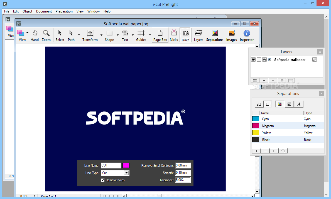Viewport: 331px width, 199px height.
Task: Toggle the text 'A' filter in Separations
Action: point(299,104)
